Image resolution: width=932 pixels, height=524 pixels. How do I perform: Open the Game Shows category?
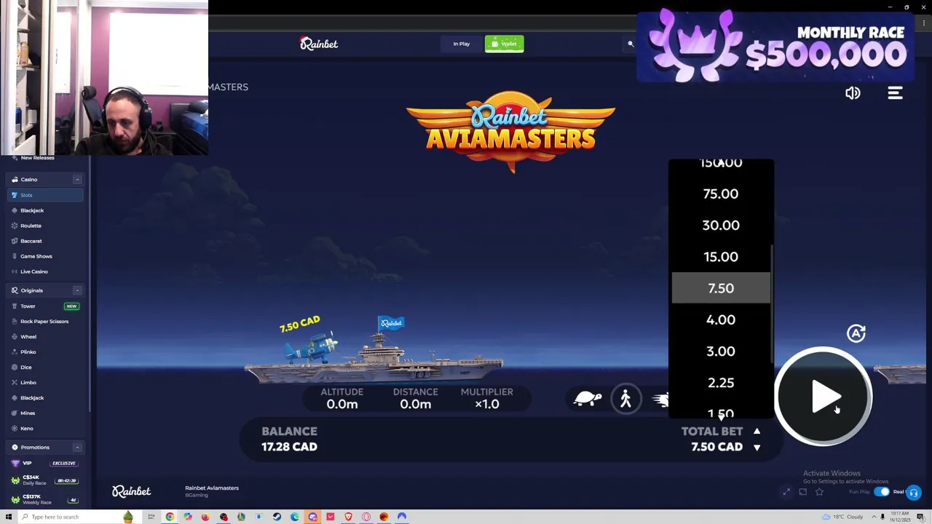45,256
